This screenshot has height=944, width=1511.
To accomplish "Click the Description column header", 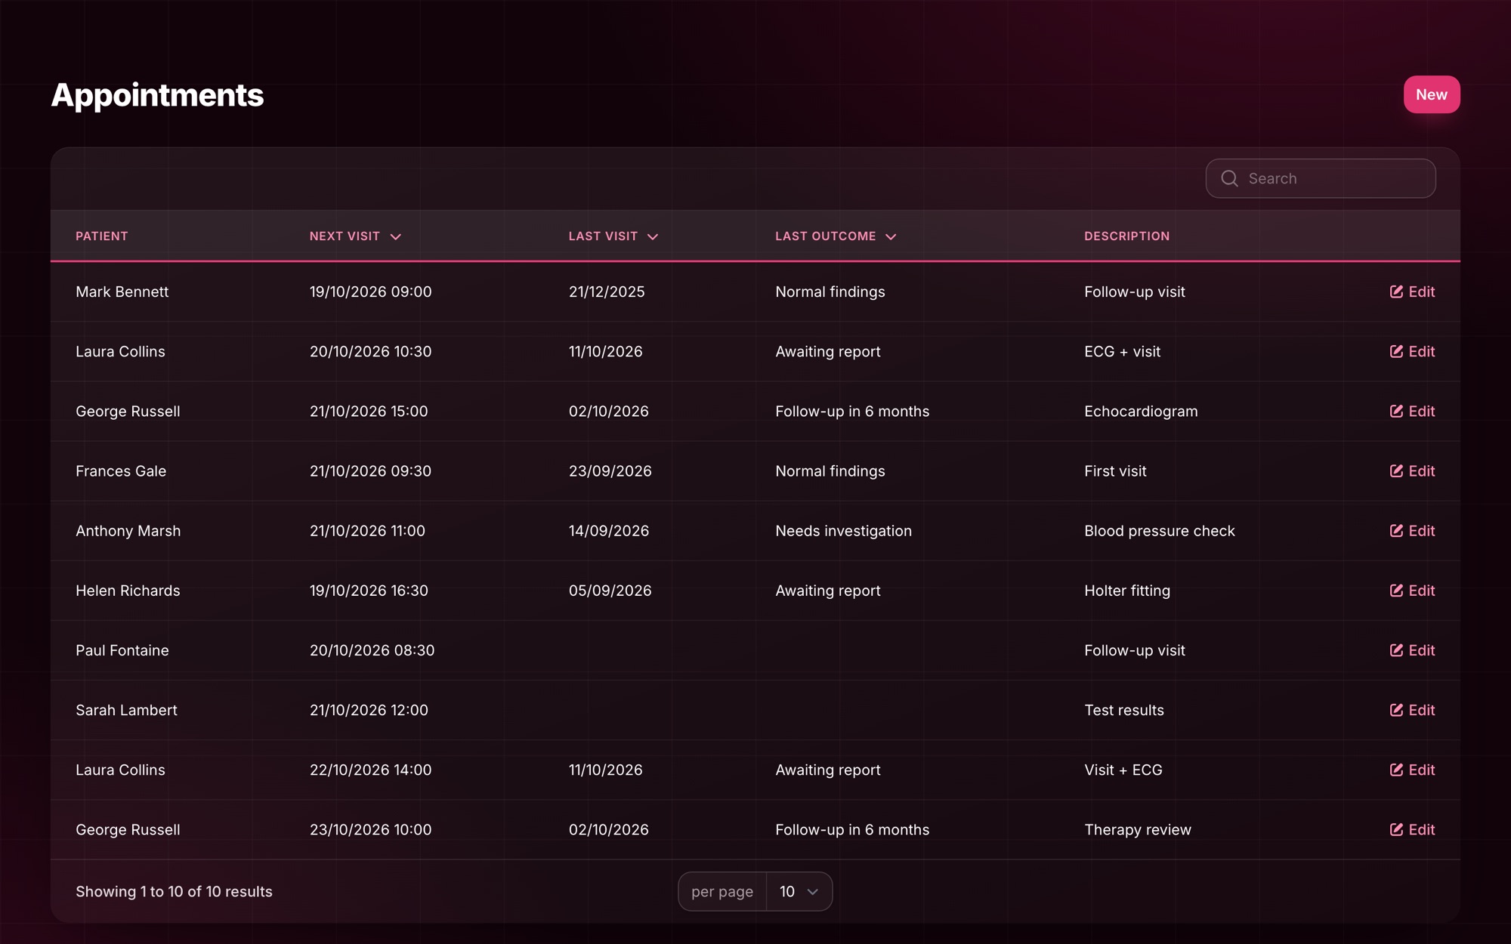I will pos(1126,236).
